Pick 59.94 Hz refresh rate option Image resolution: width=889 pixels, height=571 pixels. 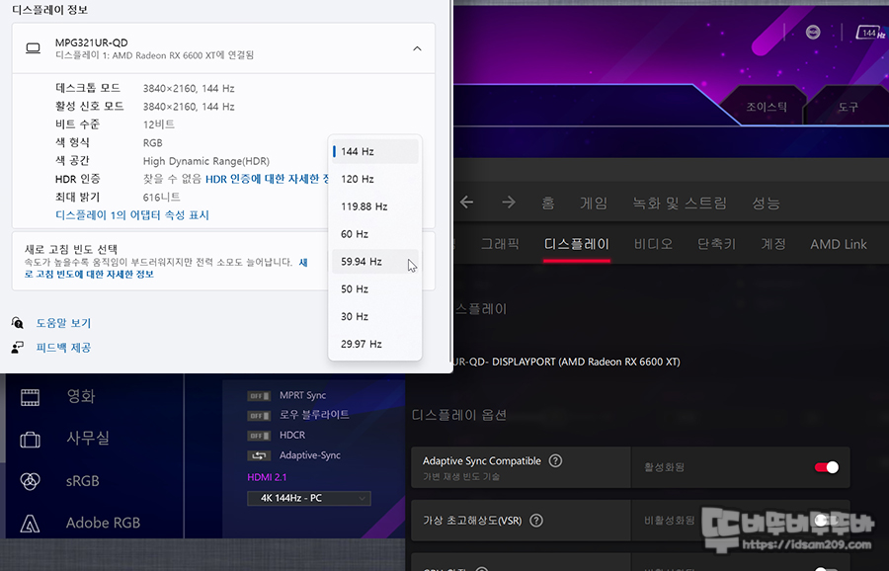coord(374,262)
